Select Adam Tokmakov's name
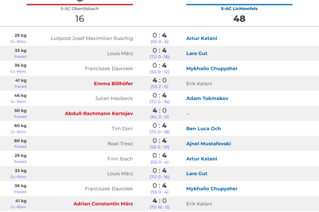The height and width of the screenshot is (212, 319). [207, 98]
